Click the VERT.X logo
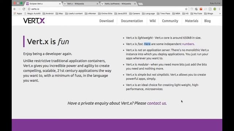 click(34, 21)
